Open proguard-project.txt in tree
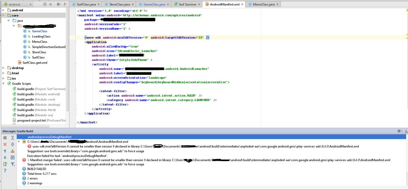Image resolution: width=408 pixels, height=190 pixels. pyautogui.click(x=39, y=120)
